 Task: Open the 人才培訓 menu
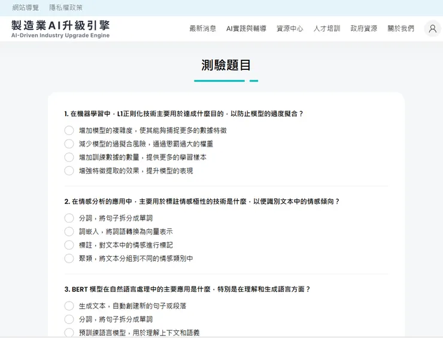click(x=327, y=29)
